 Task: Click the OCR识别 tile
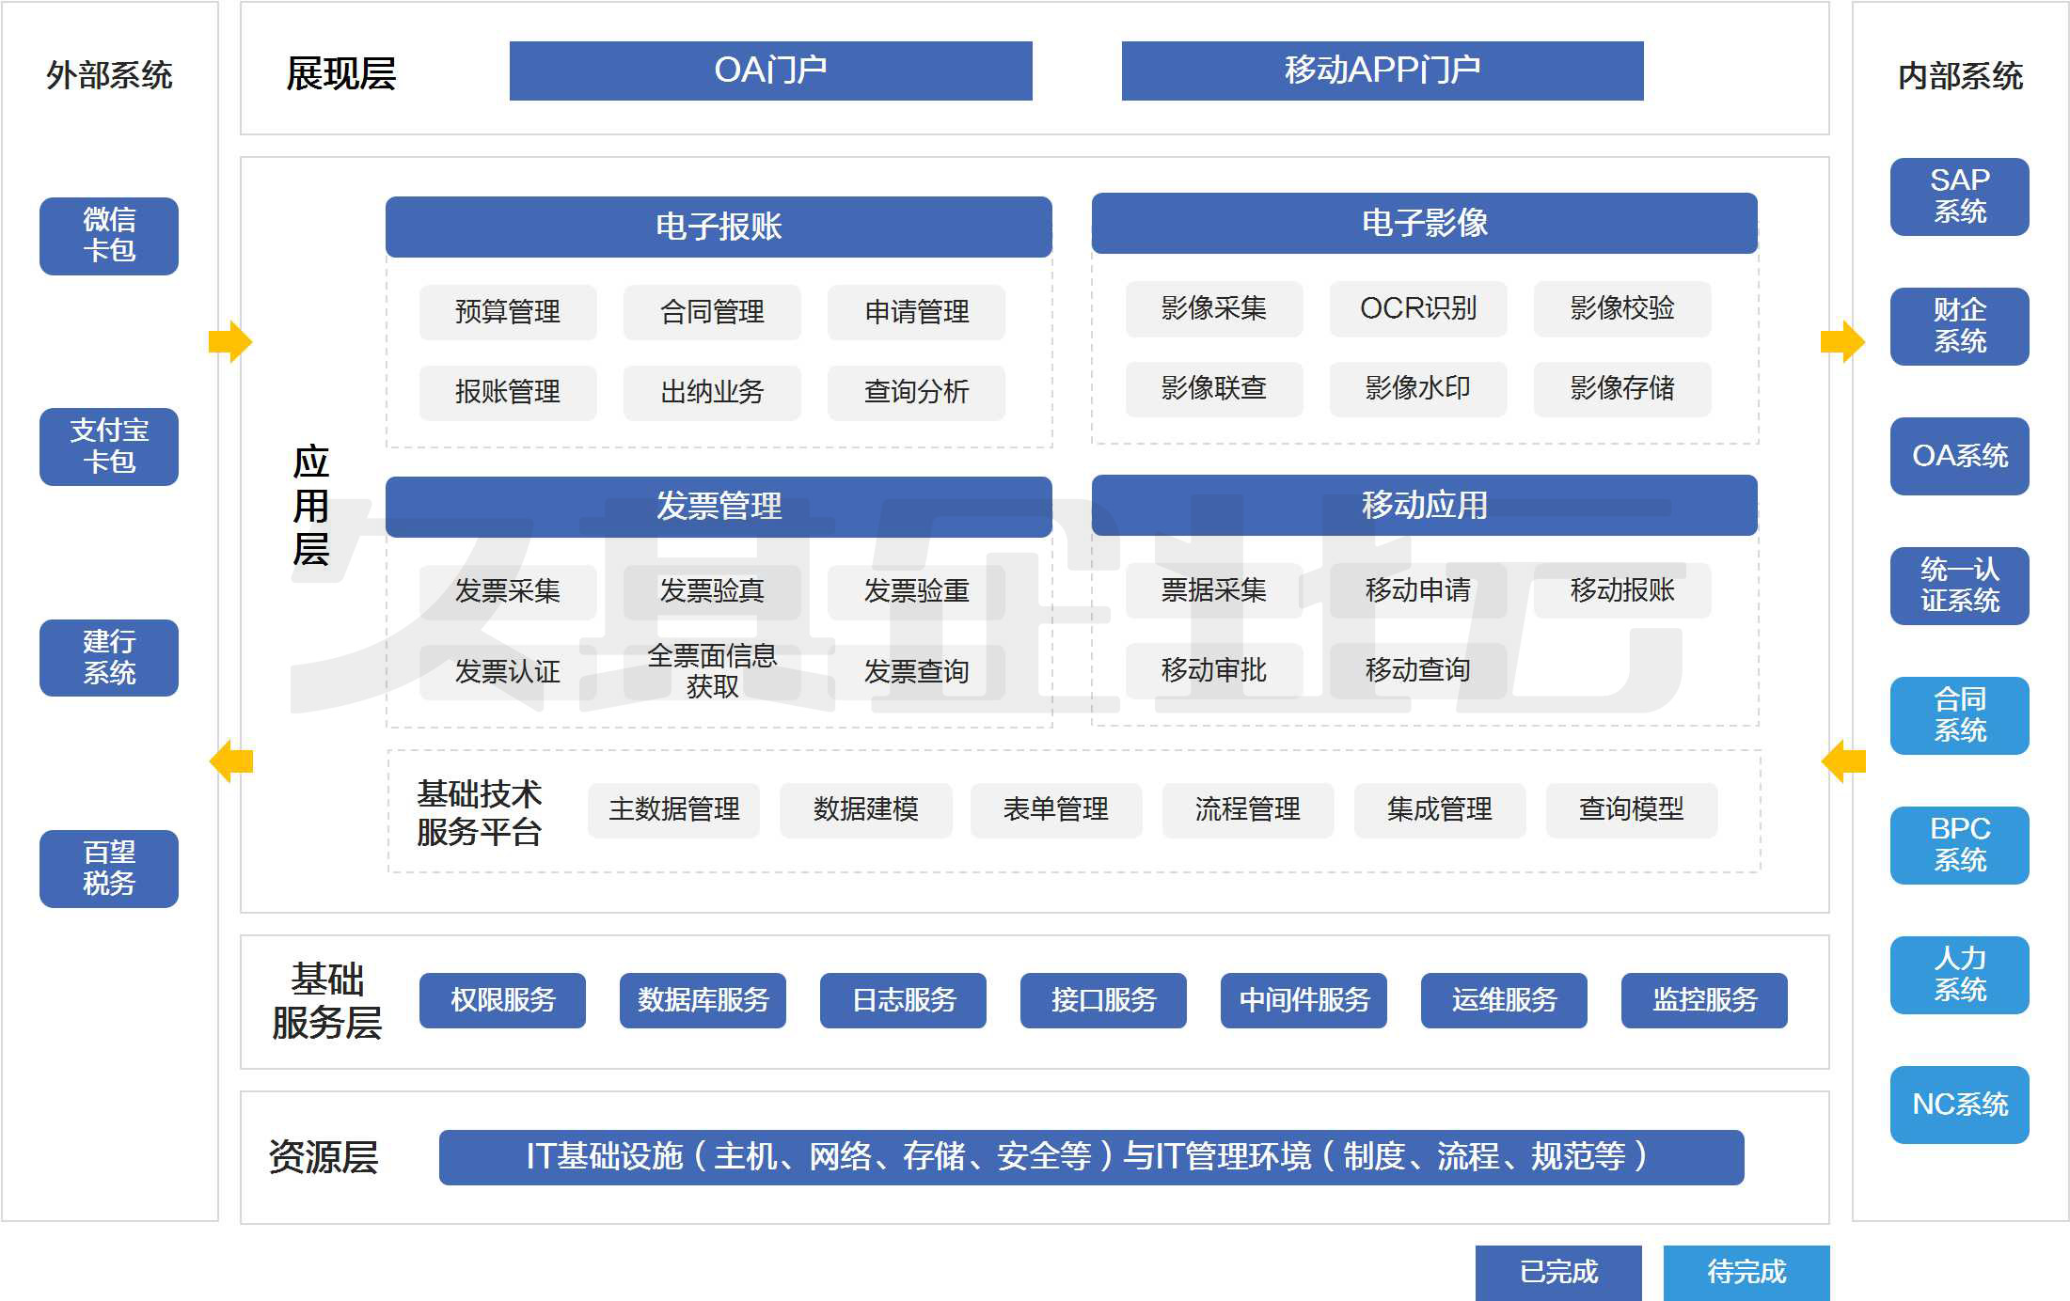[1417, 308]
